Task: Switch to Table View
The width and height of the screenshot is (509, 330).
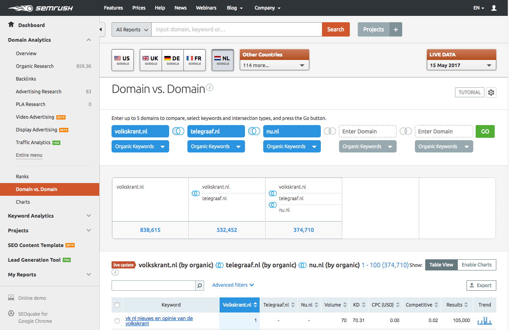Action: 441,265
